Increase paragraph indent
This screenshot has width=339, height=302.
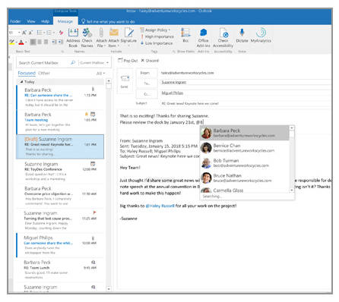coord(61,42)
